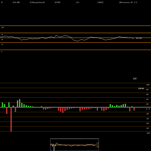
Task: Click the 80 label on MR axis
Action: click(147, 90)
